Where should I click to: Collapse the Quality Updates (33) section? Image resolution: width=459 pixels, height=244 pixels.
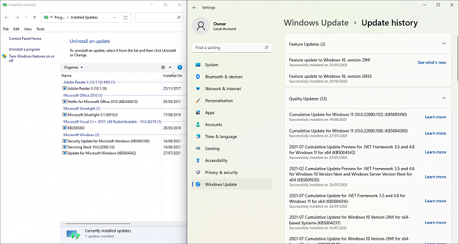coord(444,98)
